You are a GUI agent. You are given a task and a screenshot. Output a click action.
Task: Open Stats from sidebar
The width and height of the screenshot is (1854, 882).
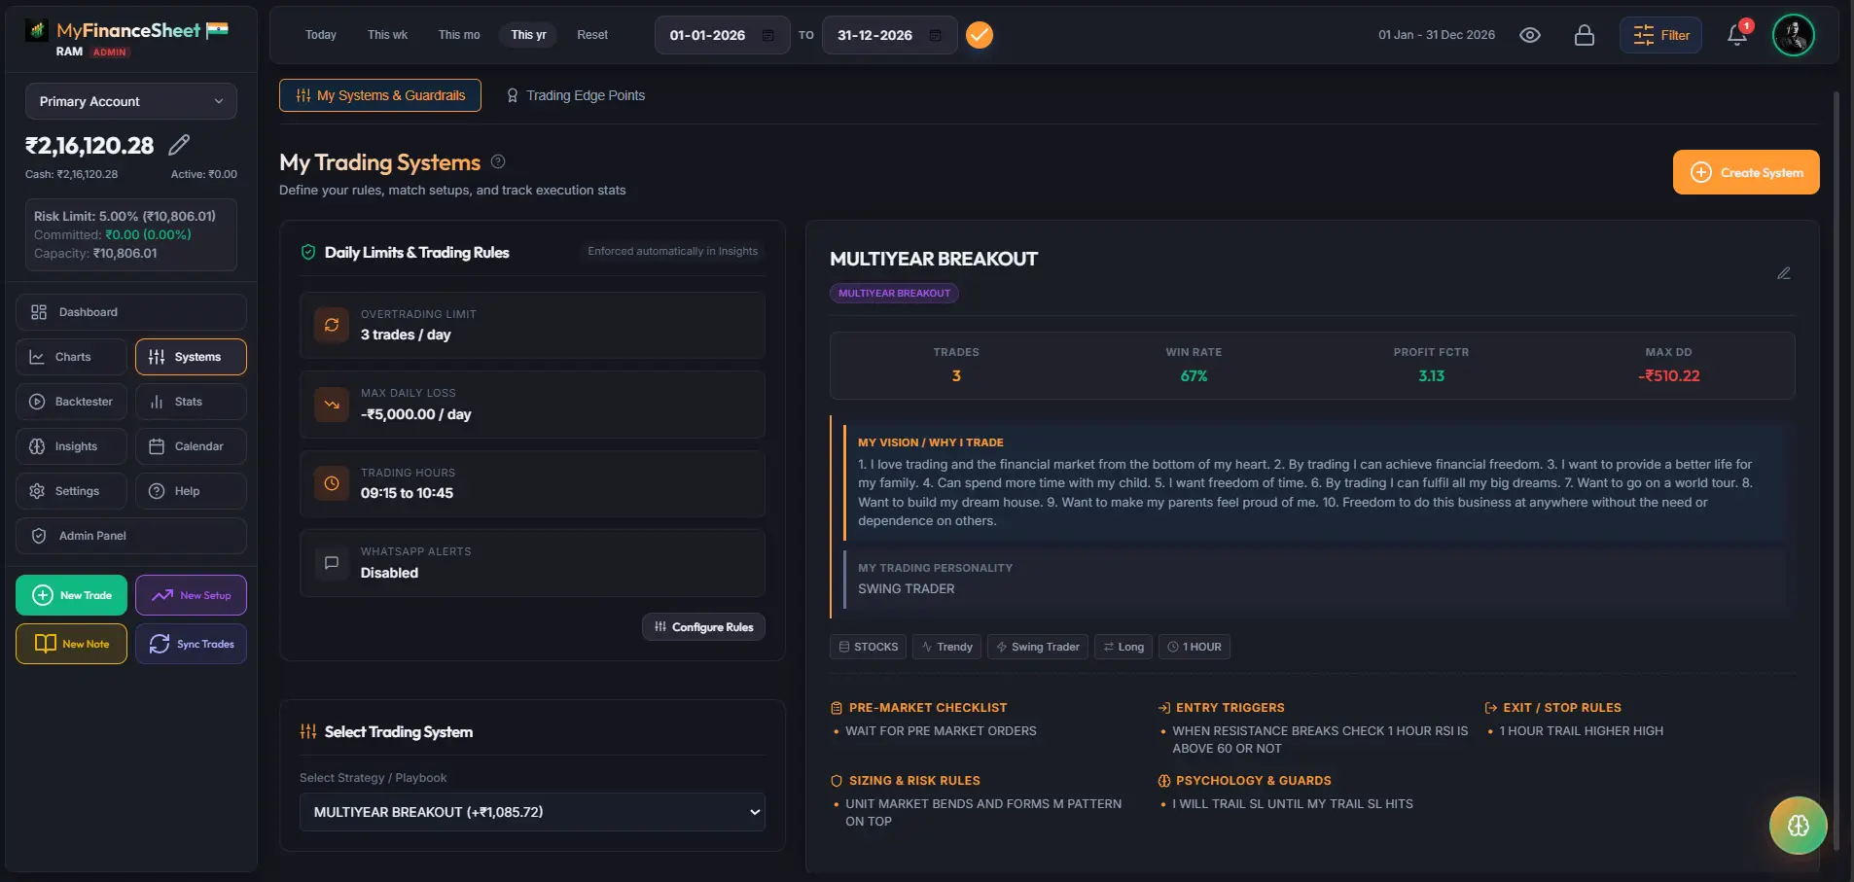pos(191,402)
